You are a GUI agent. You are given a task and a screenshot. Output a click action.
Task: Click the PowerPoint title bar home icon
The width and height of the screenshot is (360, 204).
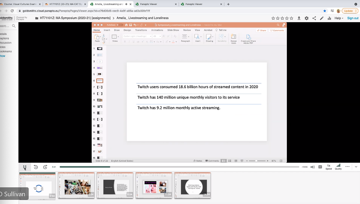point(126,25)
